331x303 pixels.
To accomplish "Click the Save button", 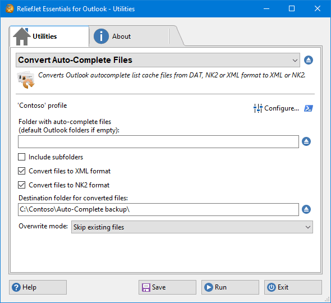I will click(x=167, y=287).
